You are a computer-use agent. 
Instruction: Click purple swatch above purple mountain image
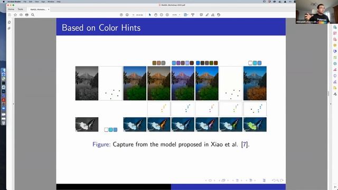[x=179, y=63]
